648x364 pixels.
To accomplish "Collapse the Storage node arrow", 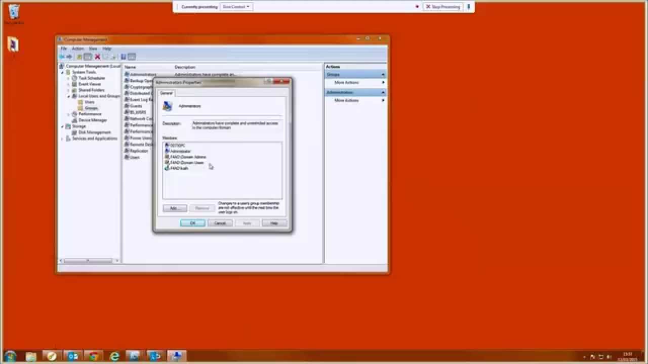I will click(x=62, y=126).
